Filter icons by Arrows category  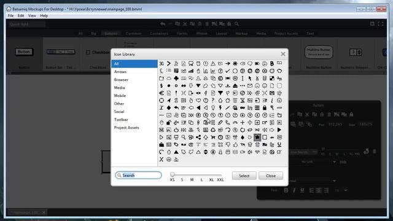134,72
